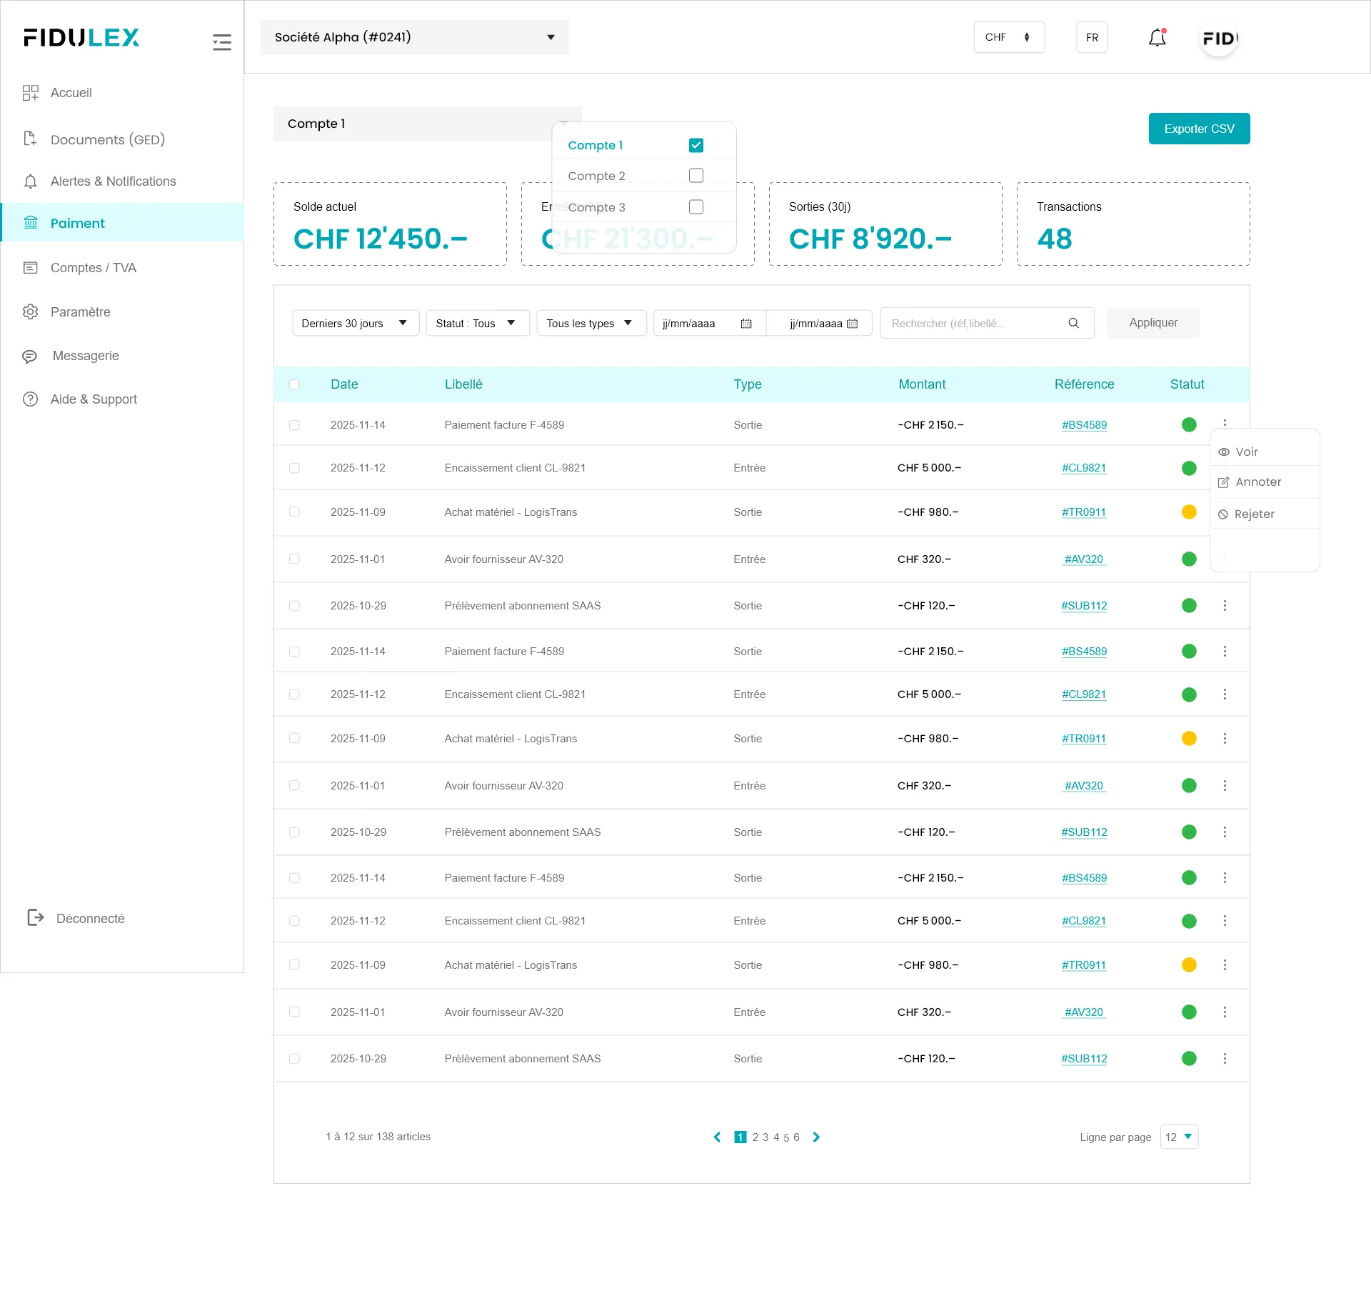The image size is (1371, 1301).
Task: Collapse the sidebar with the hamburger icon
Action: [x=221, y=42]
